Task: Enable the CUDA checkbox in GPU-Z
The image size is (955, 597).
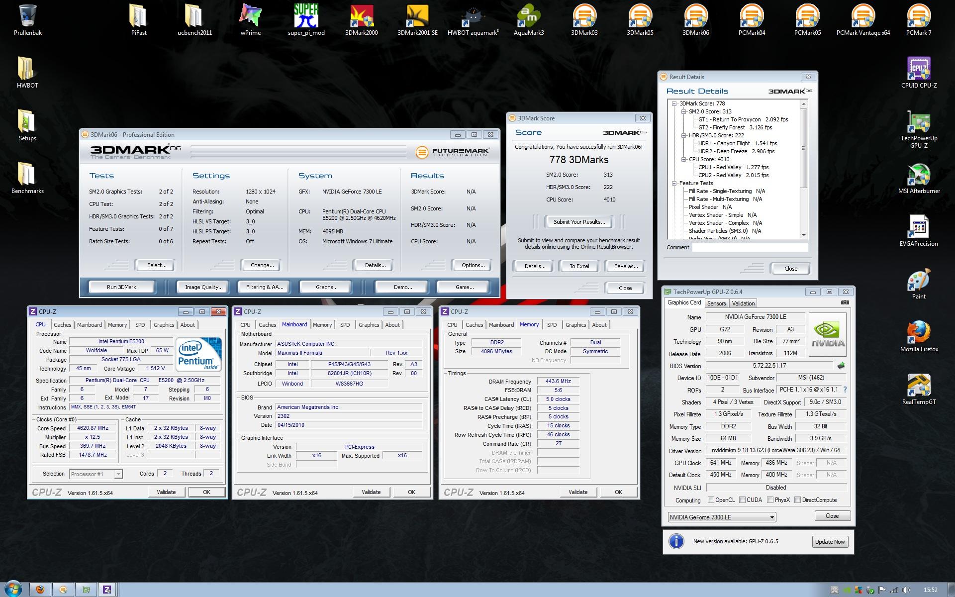Action: click(742, 500)
